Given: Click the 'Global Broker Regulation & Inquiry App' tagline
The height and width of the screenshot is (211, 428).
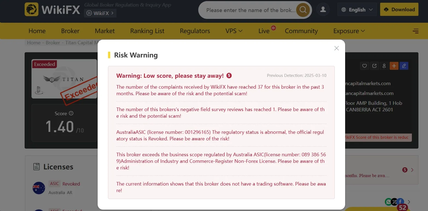Looking at the screenshot, I should tap(128, 5).
